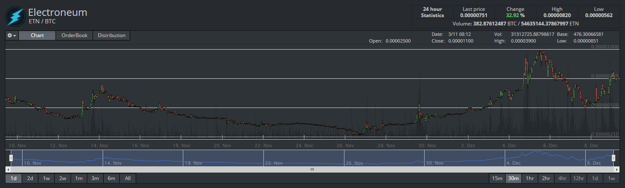Click the Volume 382.87612487 BTC text
This screenshot has height=188, width=625.
click(484, 24)
